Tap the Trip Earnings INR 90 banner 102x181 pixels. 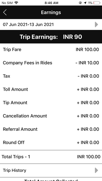(51, 37)
